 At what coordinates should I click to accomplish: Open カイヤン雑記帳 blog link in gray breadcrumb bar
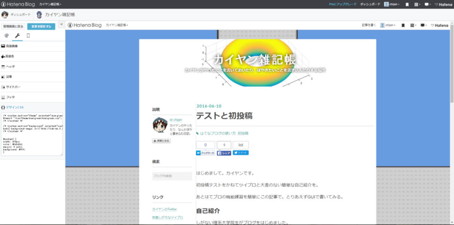pos(56,15)
